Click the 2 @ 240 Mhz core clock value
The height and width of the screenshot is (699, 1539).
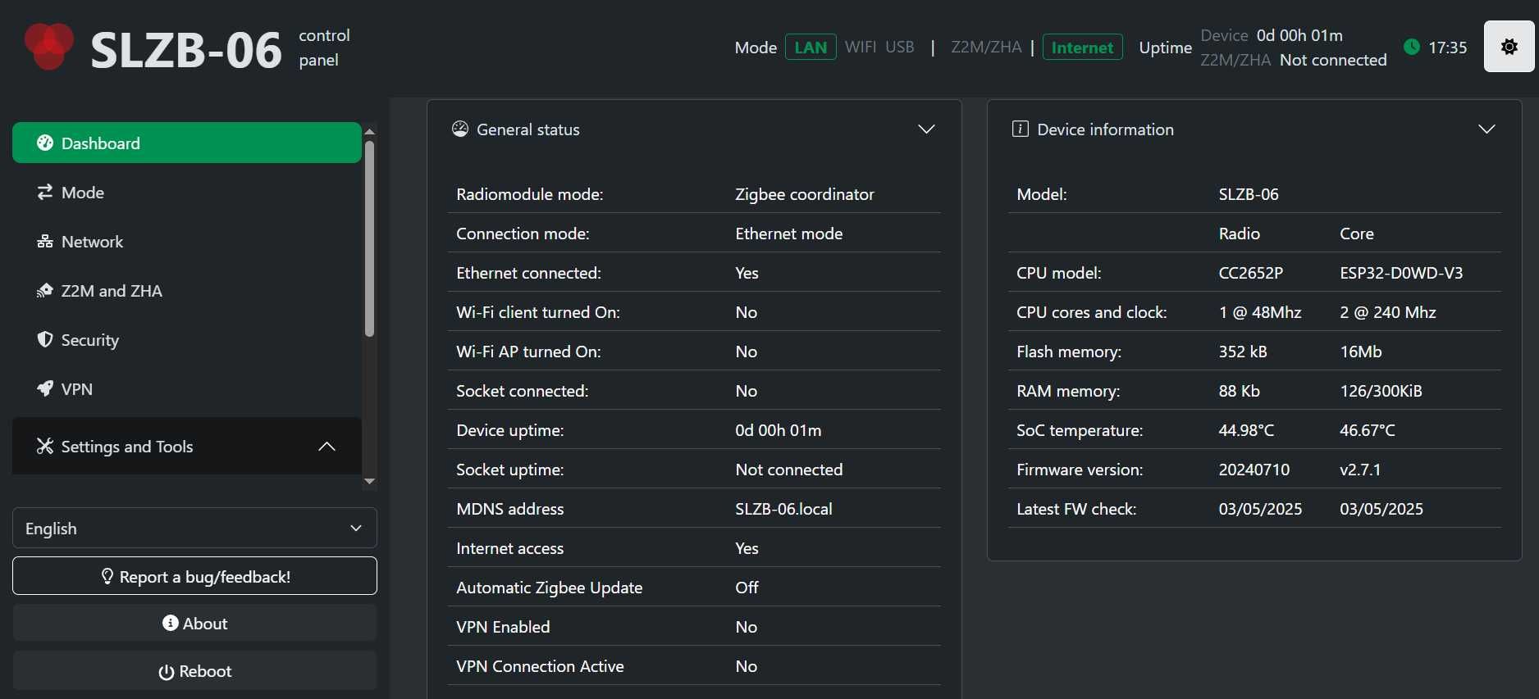(1388, 312)
